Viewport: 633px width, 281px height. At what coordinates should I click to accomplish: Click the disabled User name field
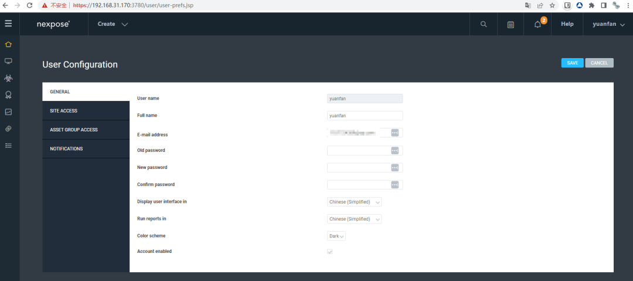[x=365, y=99]
